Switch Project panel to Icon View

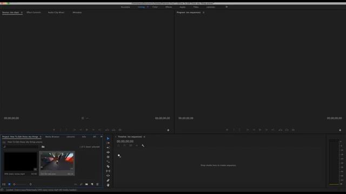click(9, 184)
